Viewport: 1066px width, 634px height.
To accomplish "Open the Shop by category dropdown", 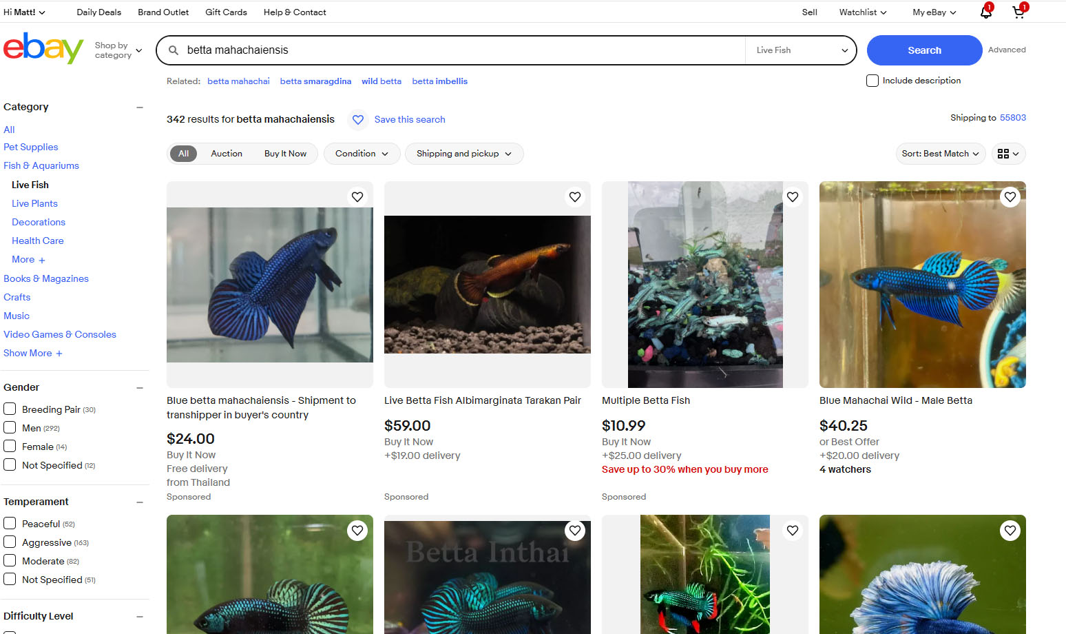I will coord(118,50).
